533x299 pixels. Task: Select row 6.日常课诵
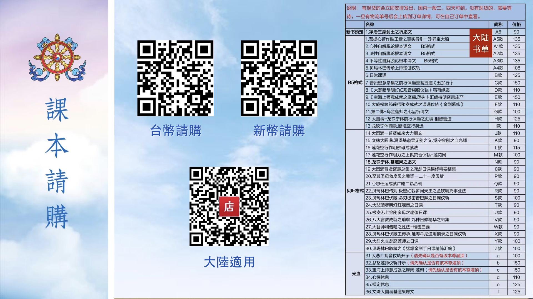coord(427,75)
